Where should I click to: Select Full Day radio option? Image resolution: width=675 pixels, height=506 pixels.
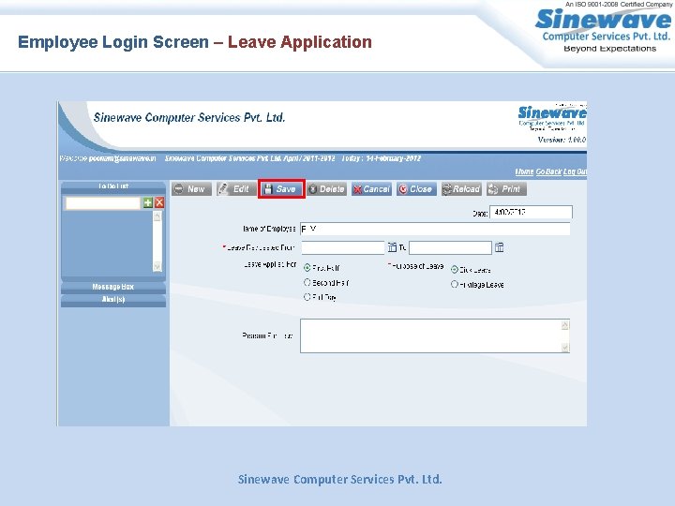(x=307, y=297)
